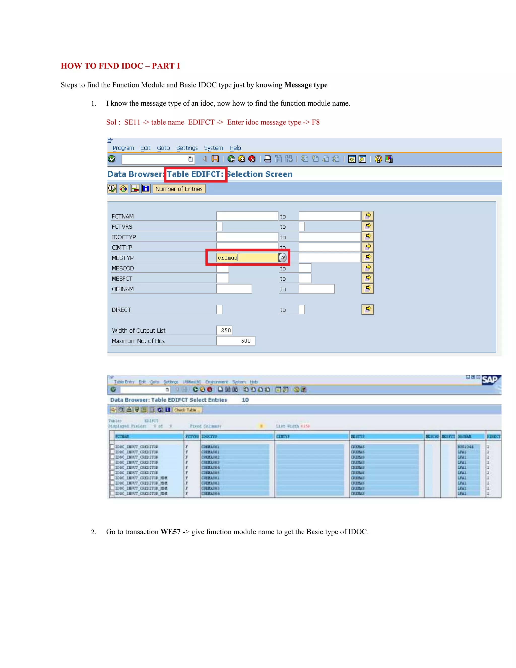Open the Utilities(M) menu in Select Entries window
Viewport: 516px width, 668px height.
(x=192, y=382)
